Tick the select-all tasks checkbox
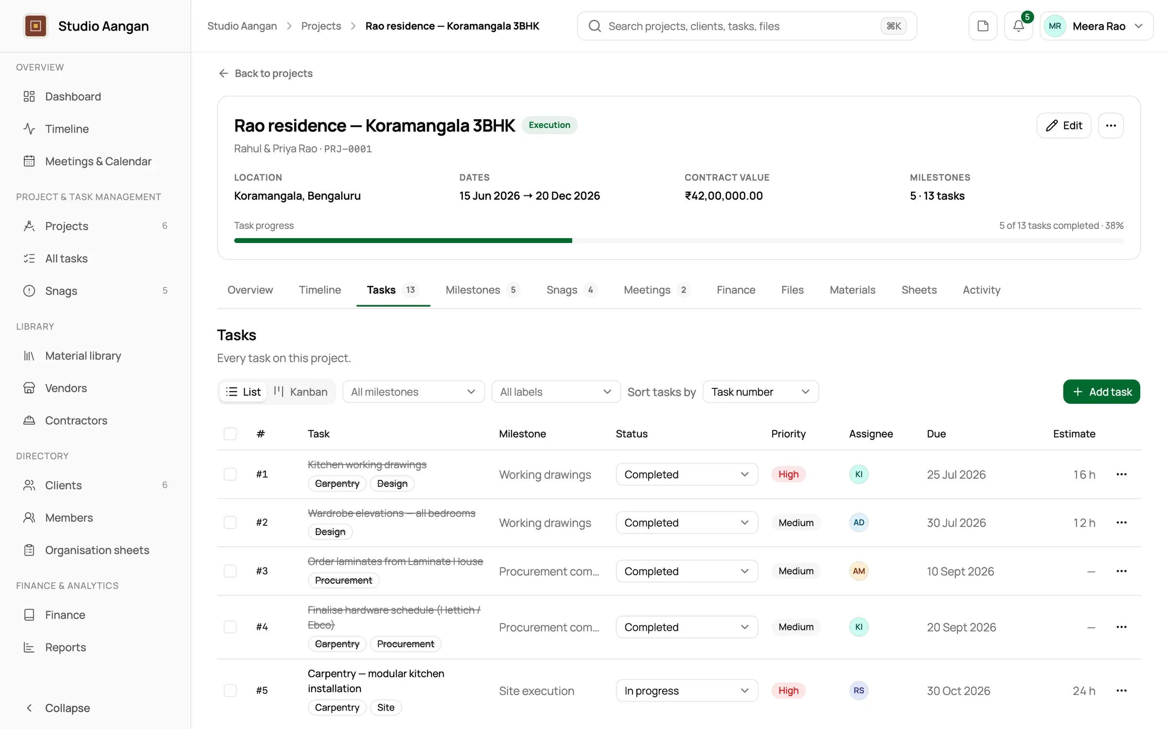 (230, 434)
